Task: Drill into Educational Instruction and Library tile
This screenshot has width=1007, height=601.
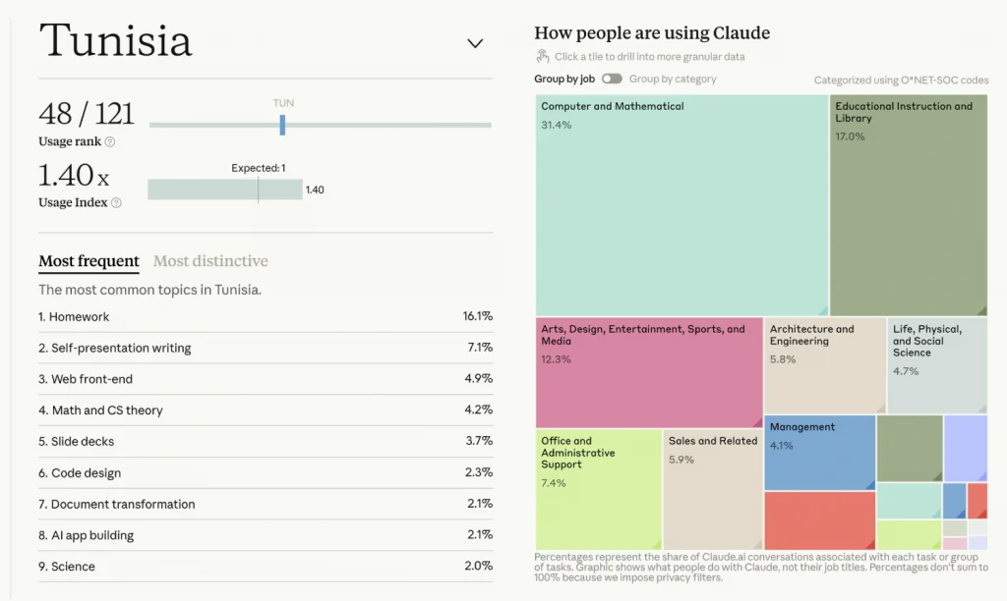Action: (x=908, y=204)
